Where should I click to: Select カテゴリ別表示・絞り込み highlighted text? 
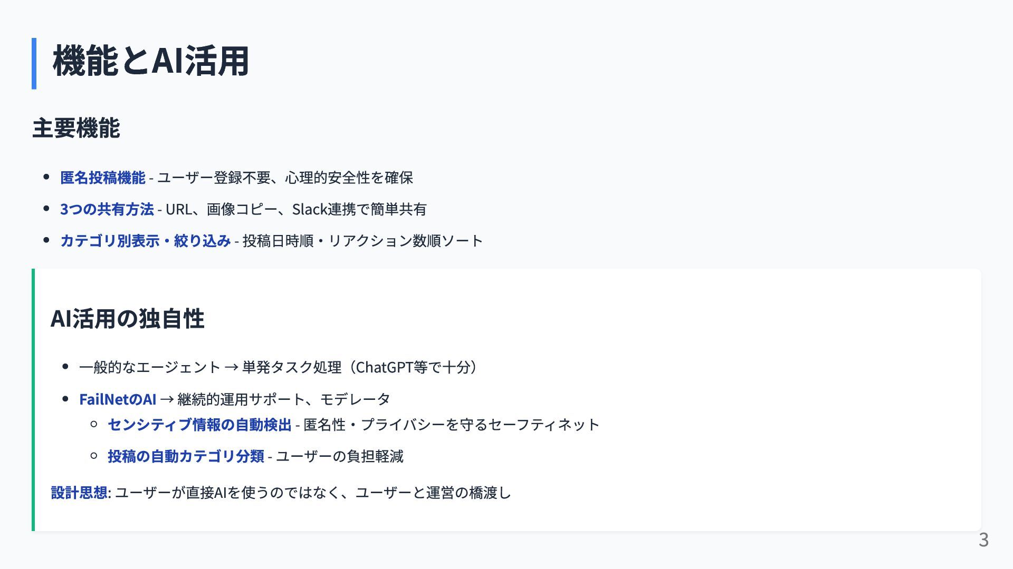coord(146,241)
